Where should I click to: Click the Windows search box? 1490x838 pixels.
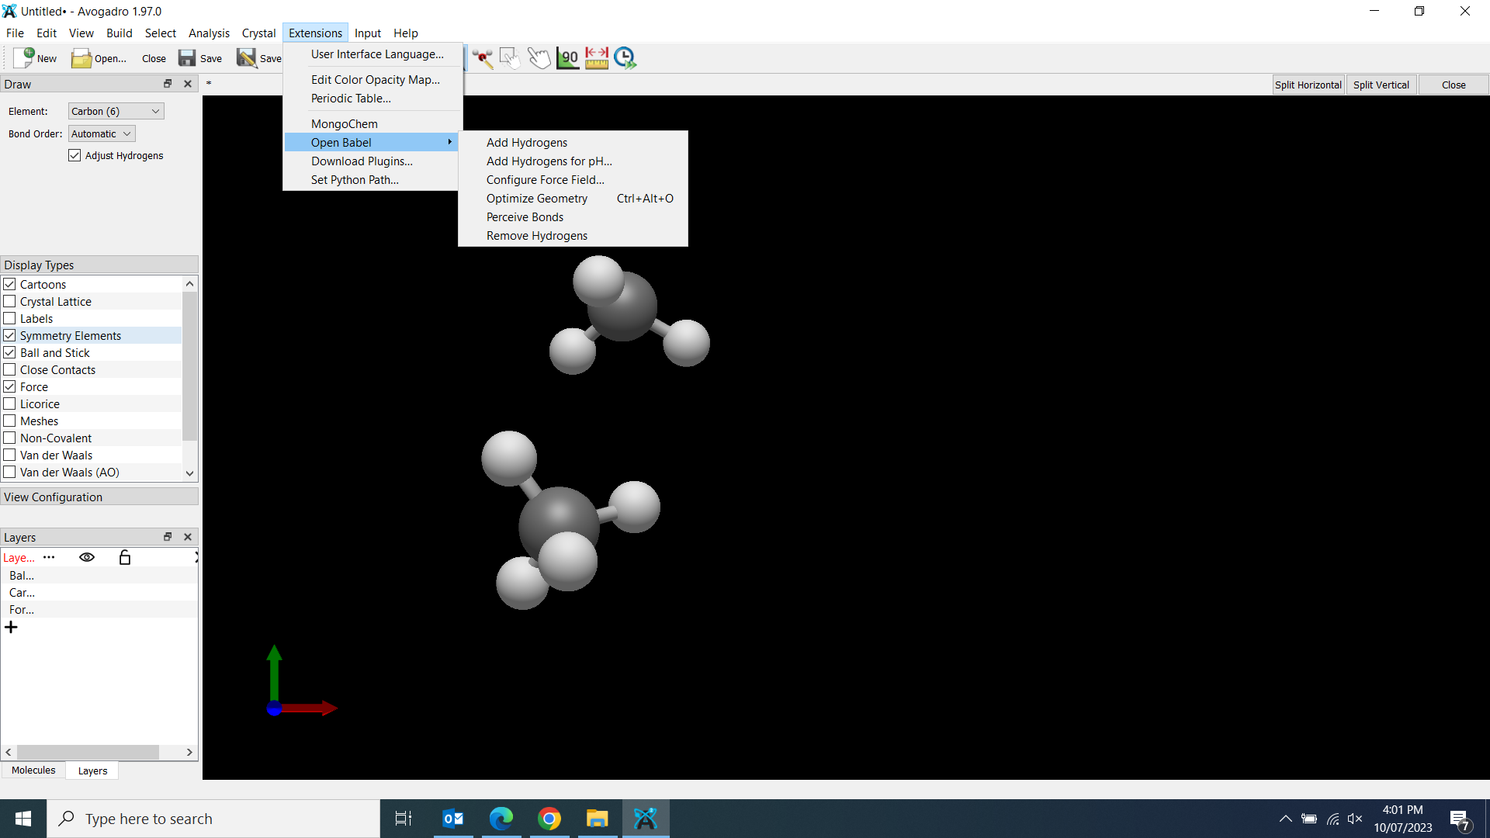213,819
